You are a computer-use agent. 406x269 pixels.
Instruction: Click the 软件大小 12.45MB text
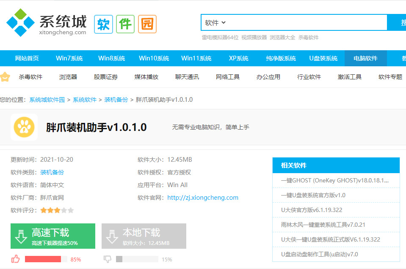pos(165,160)
